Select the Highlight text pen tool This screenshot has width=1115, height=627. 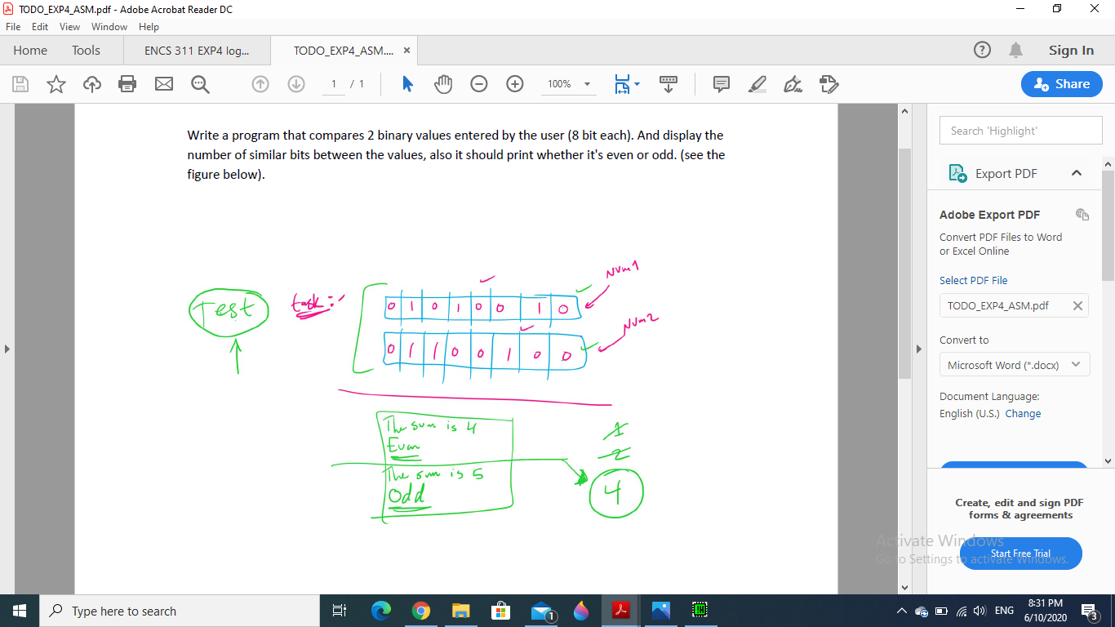point(757,84)
